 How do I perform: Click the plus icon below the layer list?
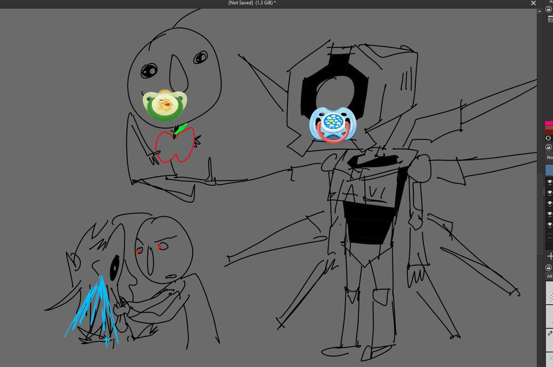(x=550, y=256)
